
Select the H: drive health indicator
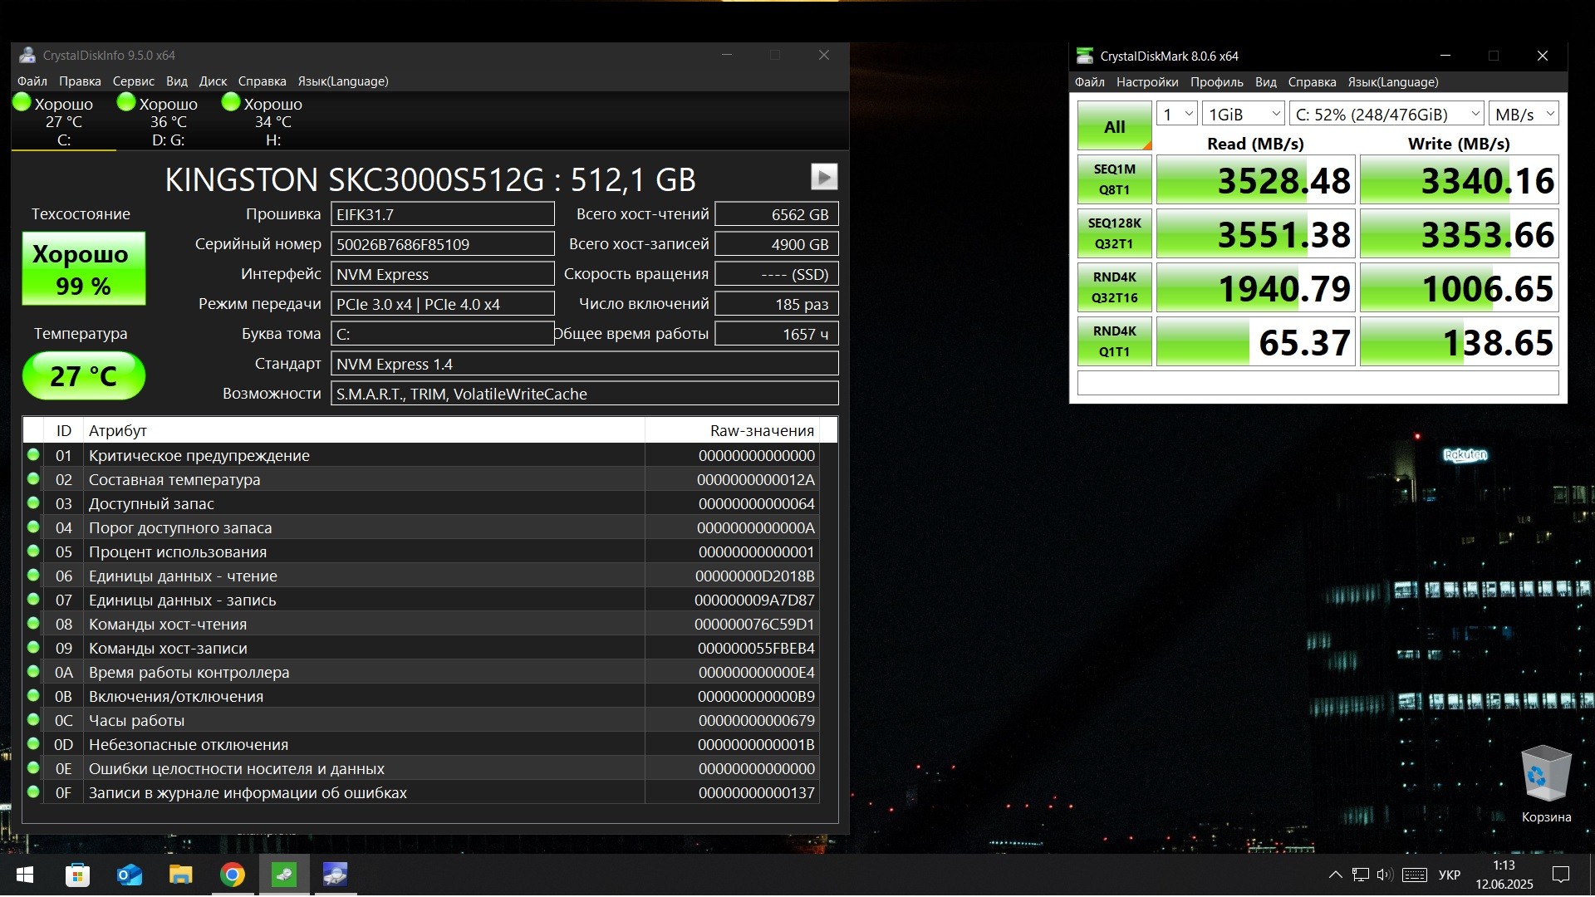tap(273, 121)
